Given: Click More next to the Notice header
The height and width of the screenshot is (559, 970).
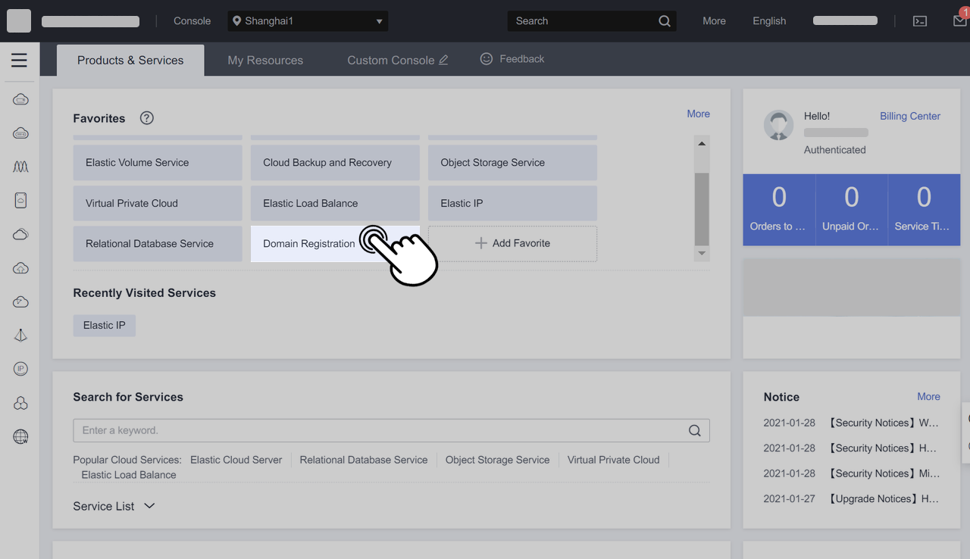Looking at the screenshot, I should click(928, 396).
